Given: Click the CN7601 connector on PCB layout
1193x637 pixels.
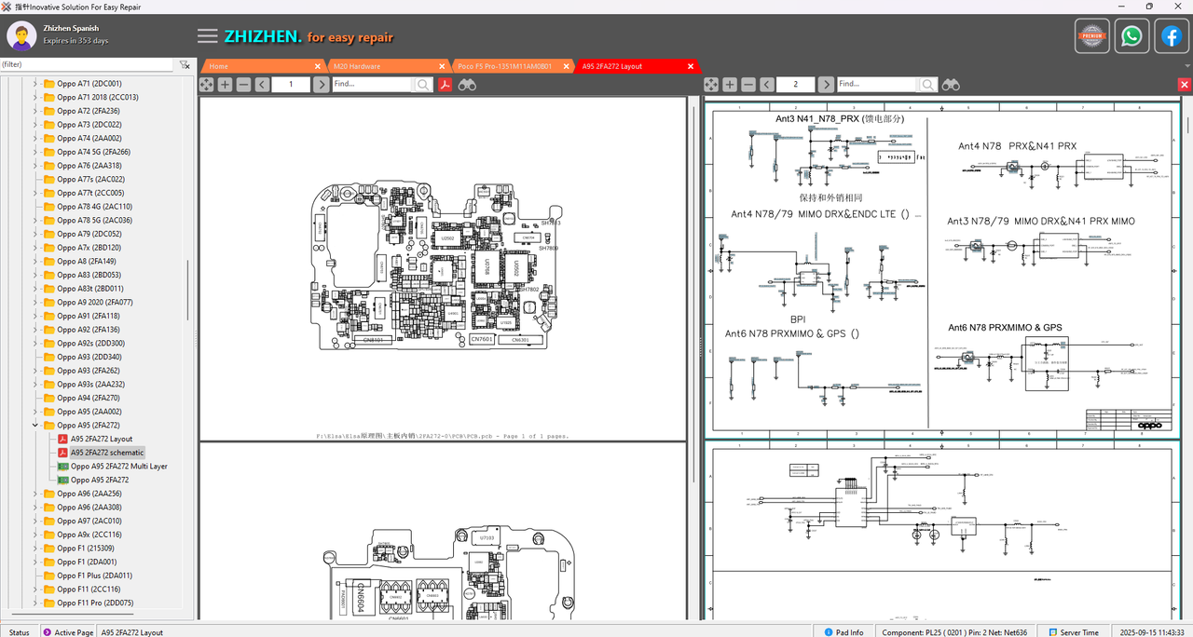Looking at the screenshot, I should click(481, 340).
